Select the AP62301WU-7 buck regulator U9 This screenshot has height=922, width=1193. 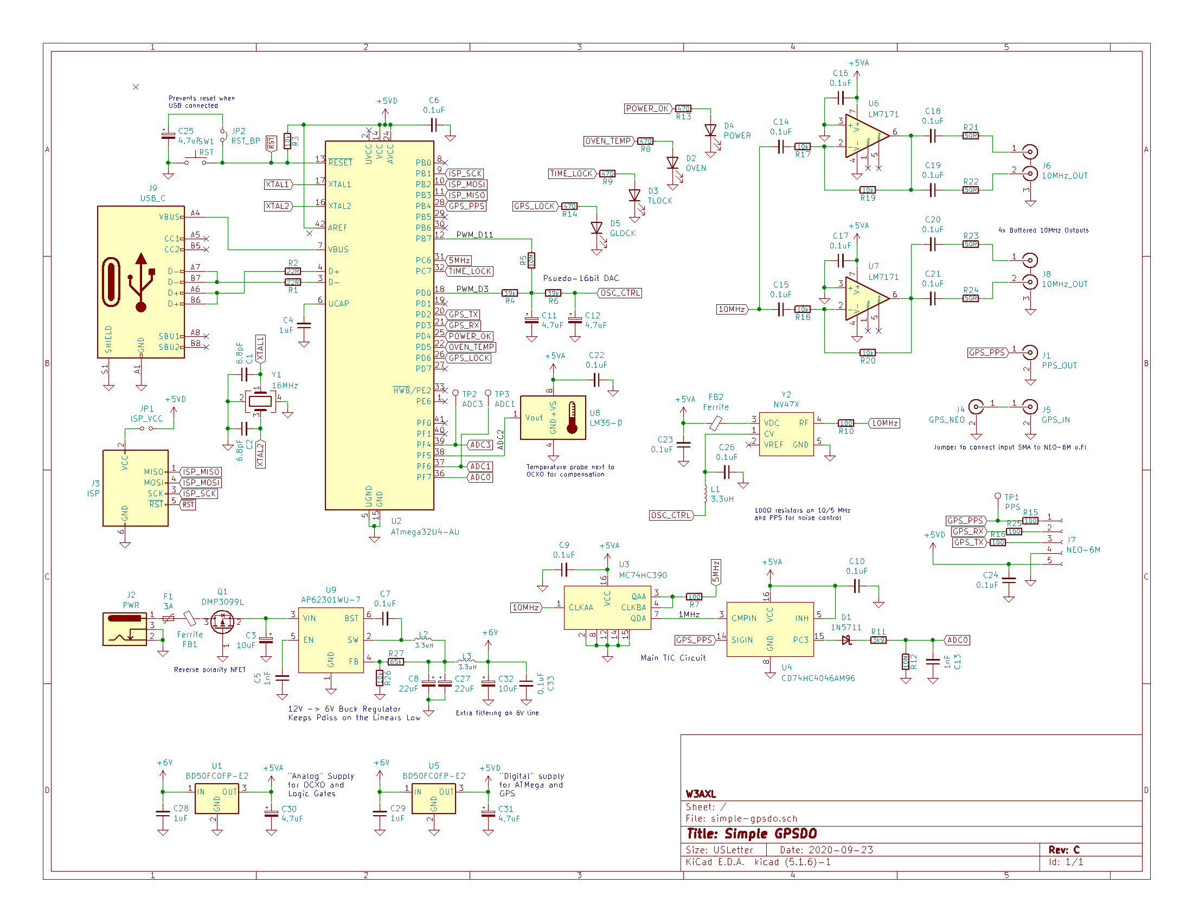click(330, 640)
